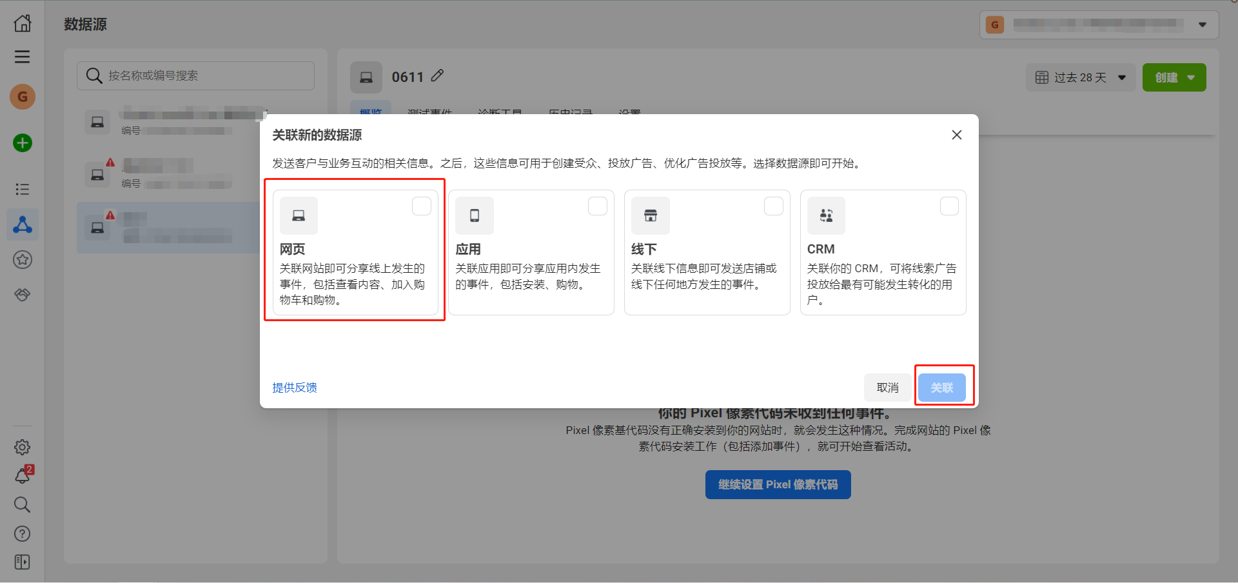The image size is (1238, 583).
Task: Click the laptop icon on 网页 card
Action: (299, 215)
